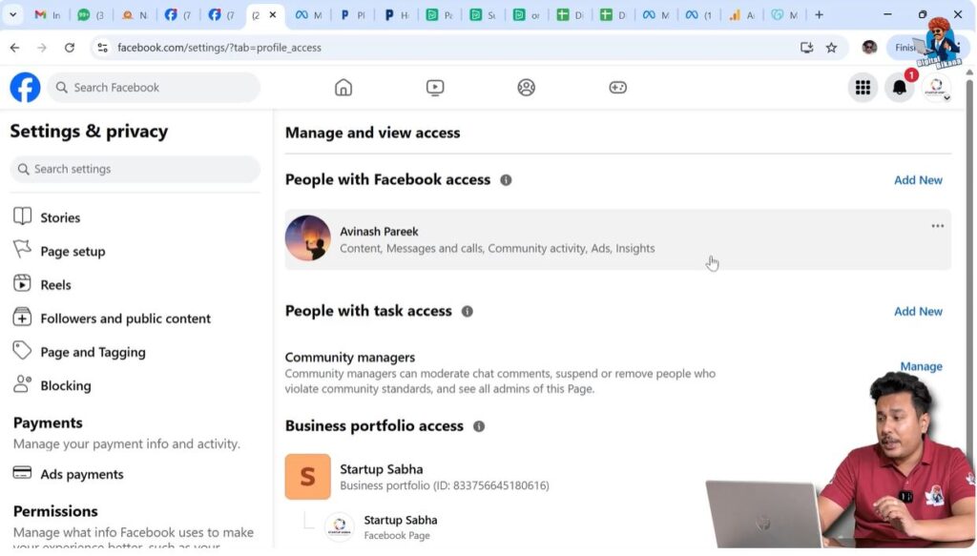977x556 pixels.
Task: Open the Reels settings section
Action: [55, 284]
